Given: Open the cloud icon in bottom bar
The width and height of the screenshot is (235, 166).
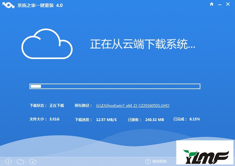Looking at the screenshot, I should point(20,162).
